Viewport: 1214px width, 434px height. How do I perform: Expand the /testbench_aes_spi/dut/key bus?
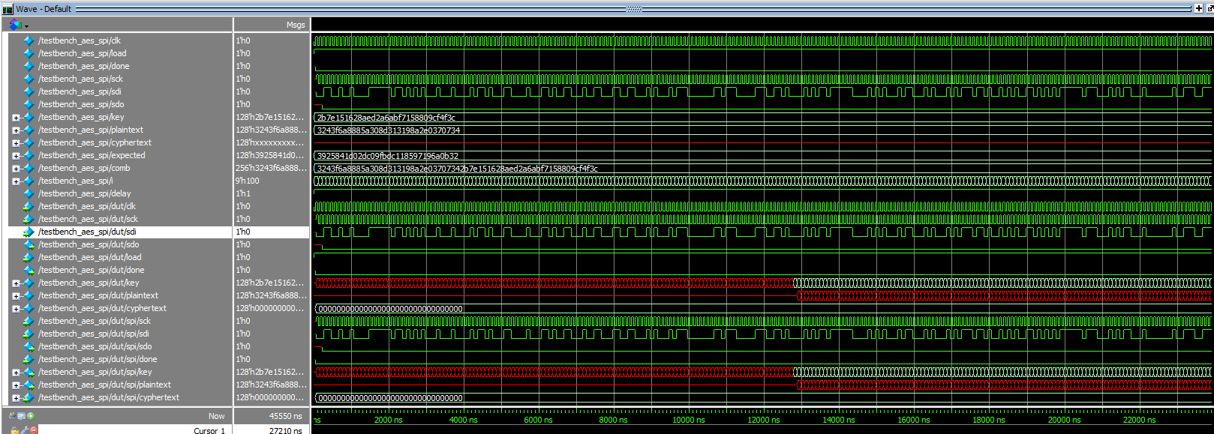(16, 283)
